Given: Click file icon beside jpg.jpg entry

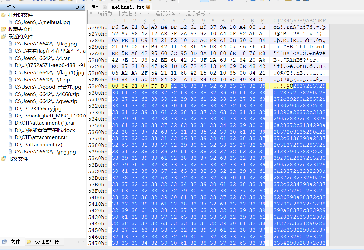Looking at the screenshot, I should [x=10, y=152].
